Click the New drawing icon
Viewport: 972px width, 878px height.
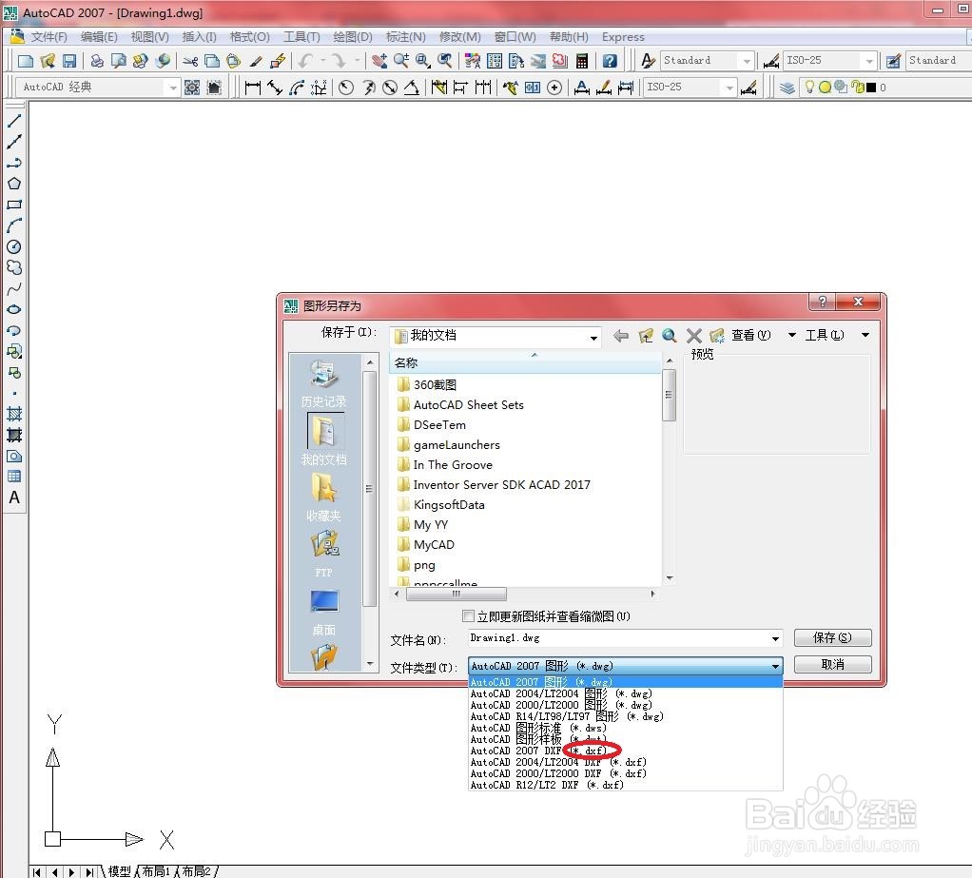(x=26, y=61)
